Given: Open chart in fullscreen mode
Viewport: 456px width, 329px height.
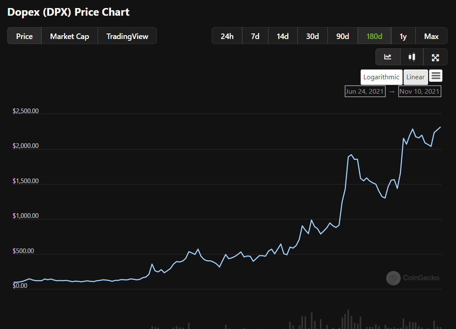Looking at the screenshot, I should point(435,57).
